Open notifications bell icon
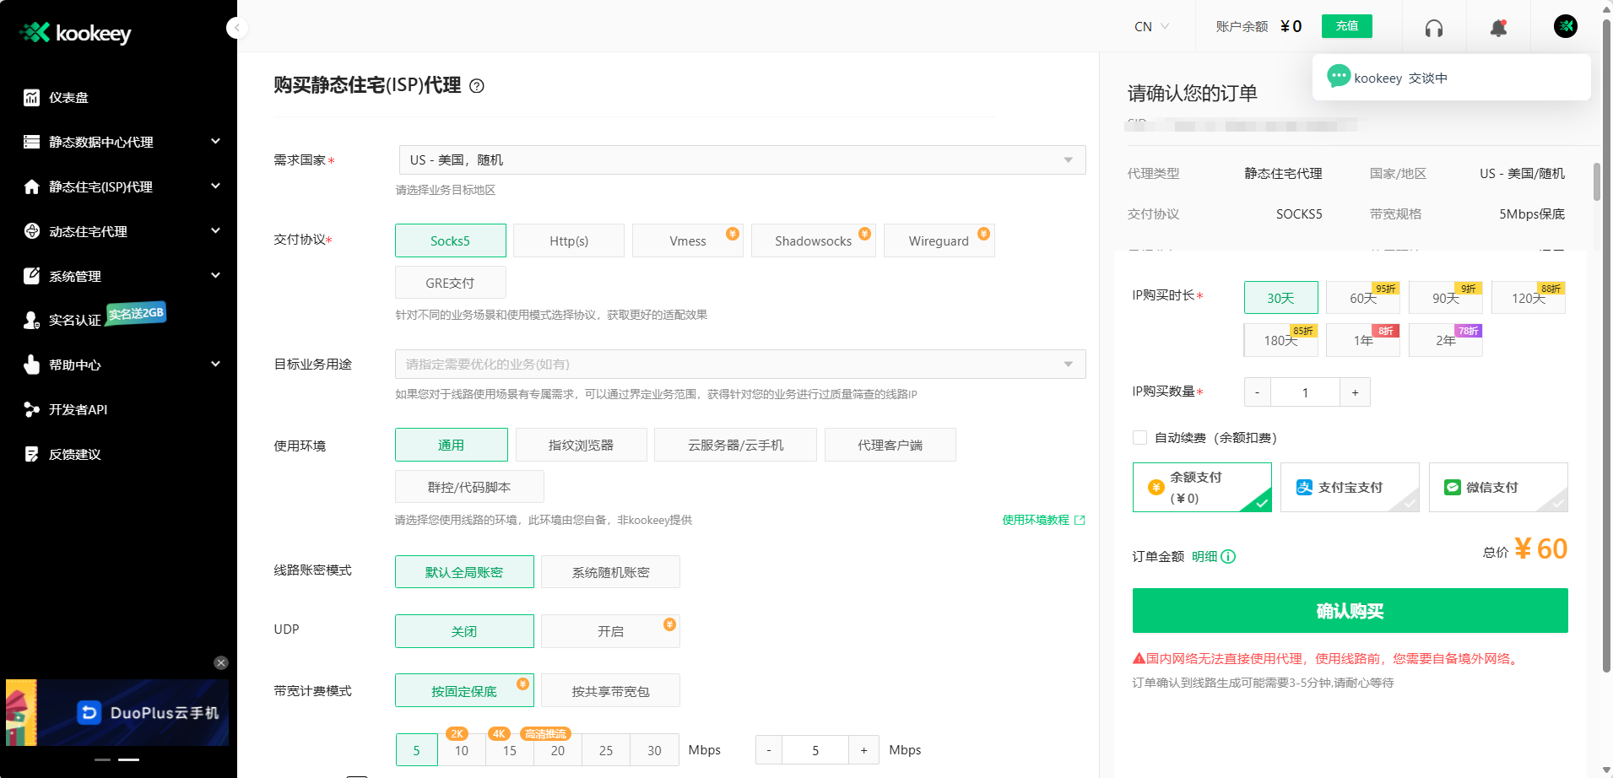Screen dimensions: 1613x778 click(1498, 28)
